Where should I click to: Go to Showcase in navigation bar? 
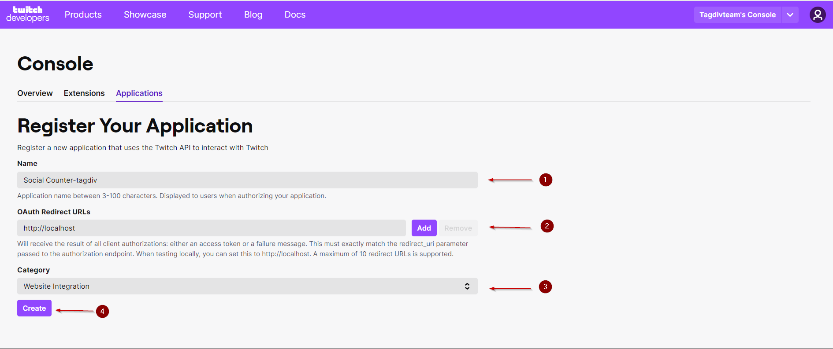(145, 15)
